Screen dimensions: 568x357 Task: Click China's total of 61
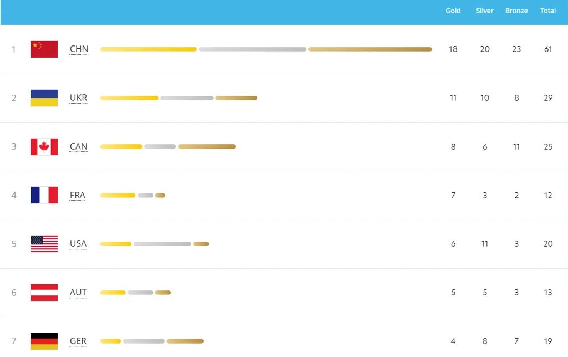pos(548,49)
